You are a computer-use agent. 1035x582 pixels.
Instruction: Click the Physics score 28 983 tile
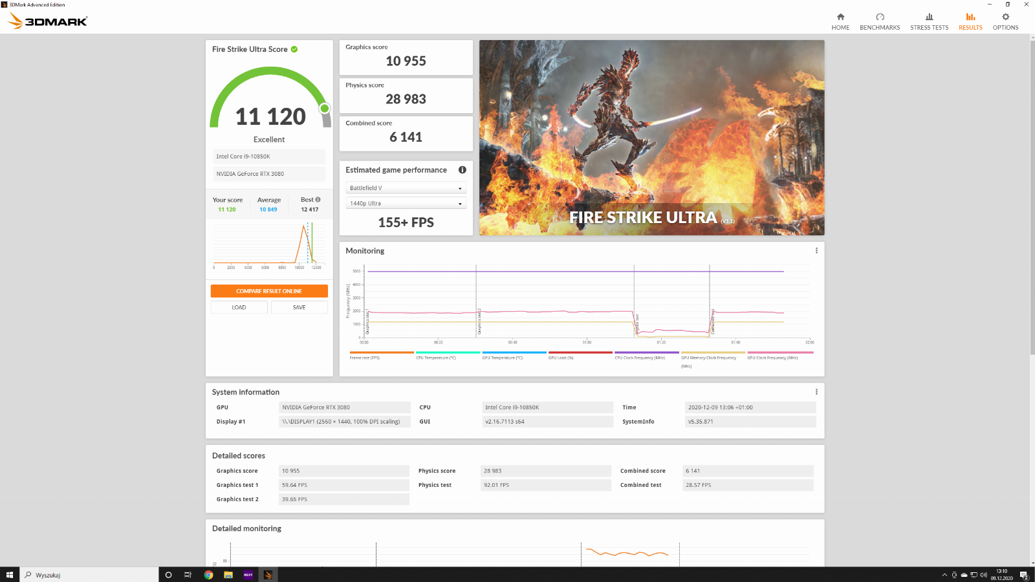coord(406,95)
